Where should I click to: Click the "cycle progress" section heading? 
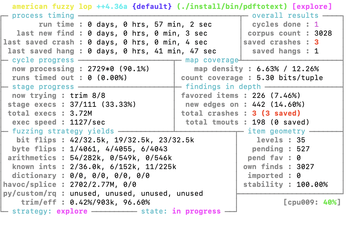43,60
